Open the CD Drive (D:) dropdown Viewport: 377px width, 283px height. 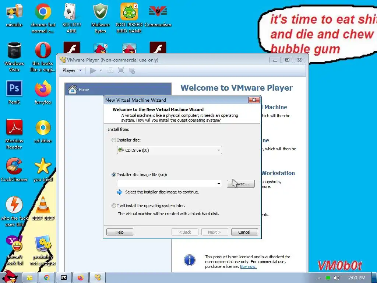coord(169,150)
